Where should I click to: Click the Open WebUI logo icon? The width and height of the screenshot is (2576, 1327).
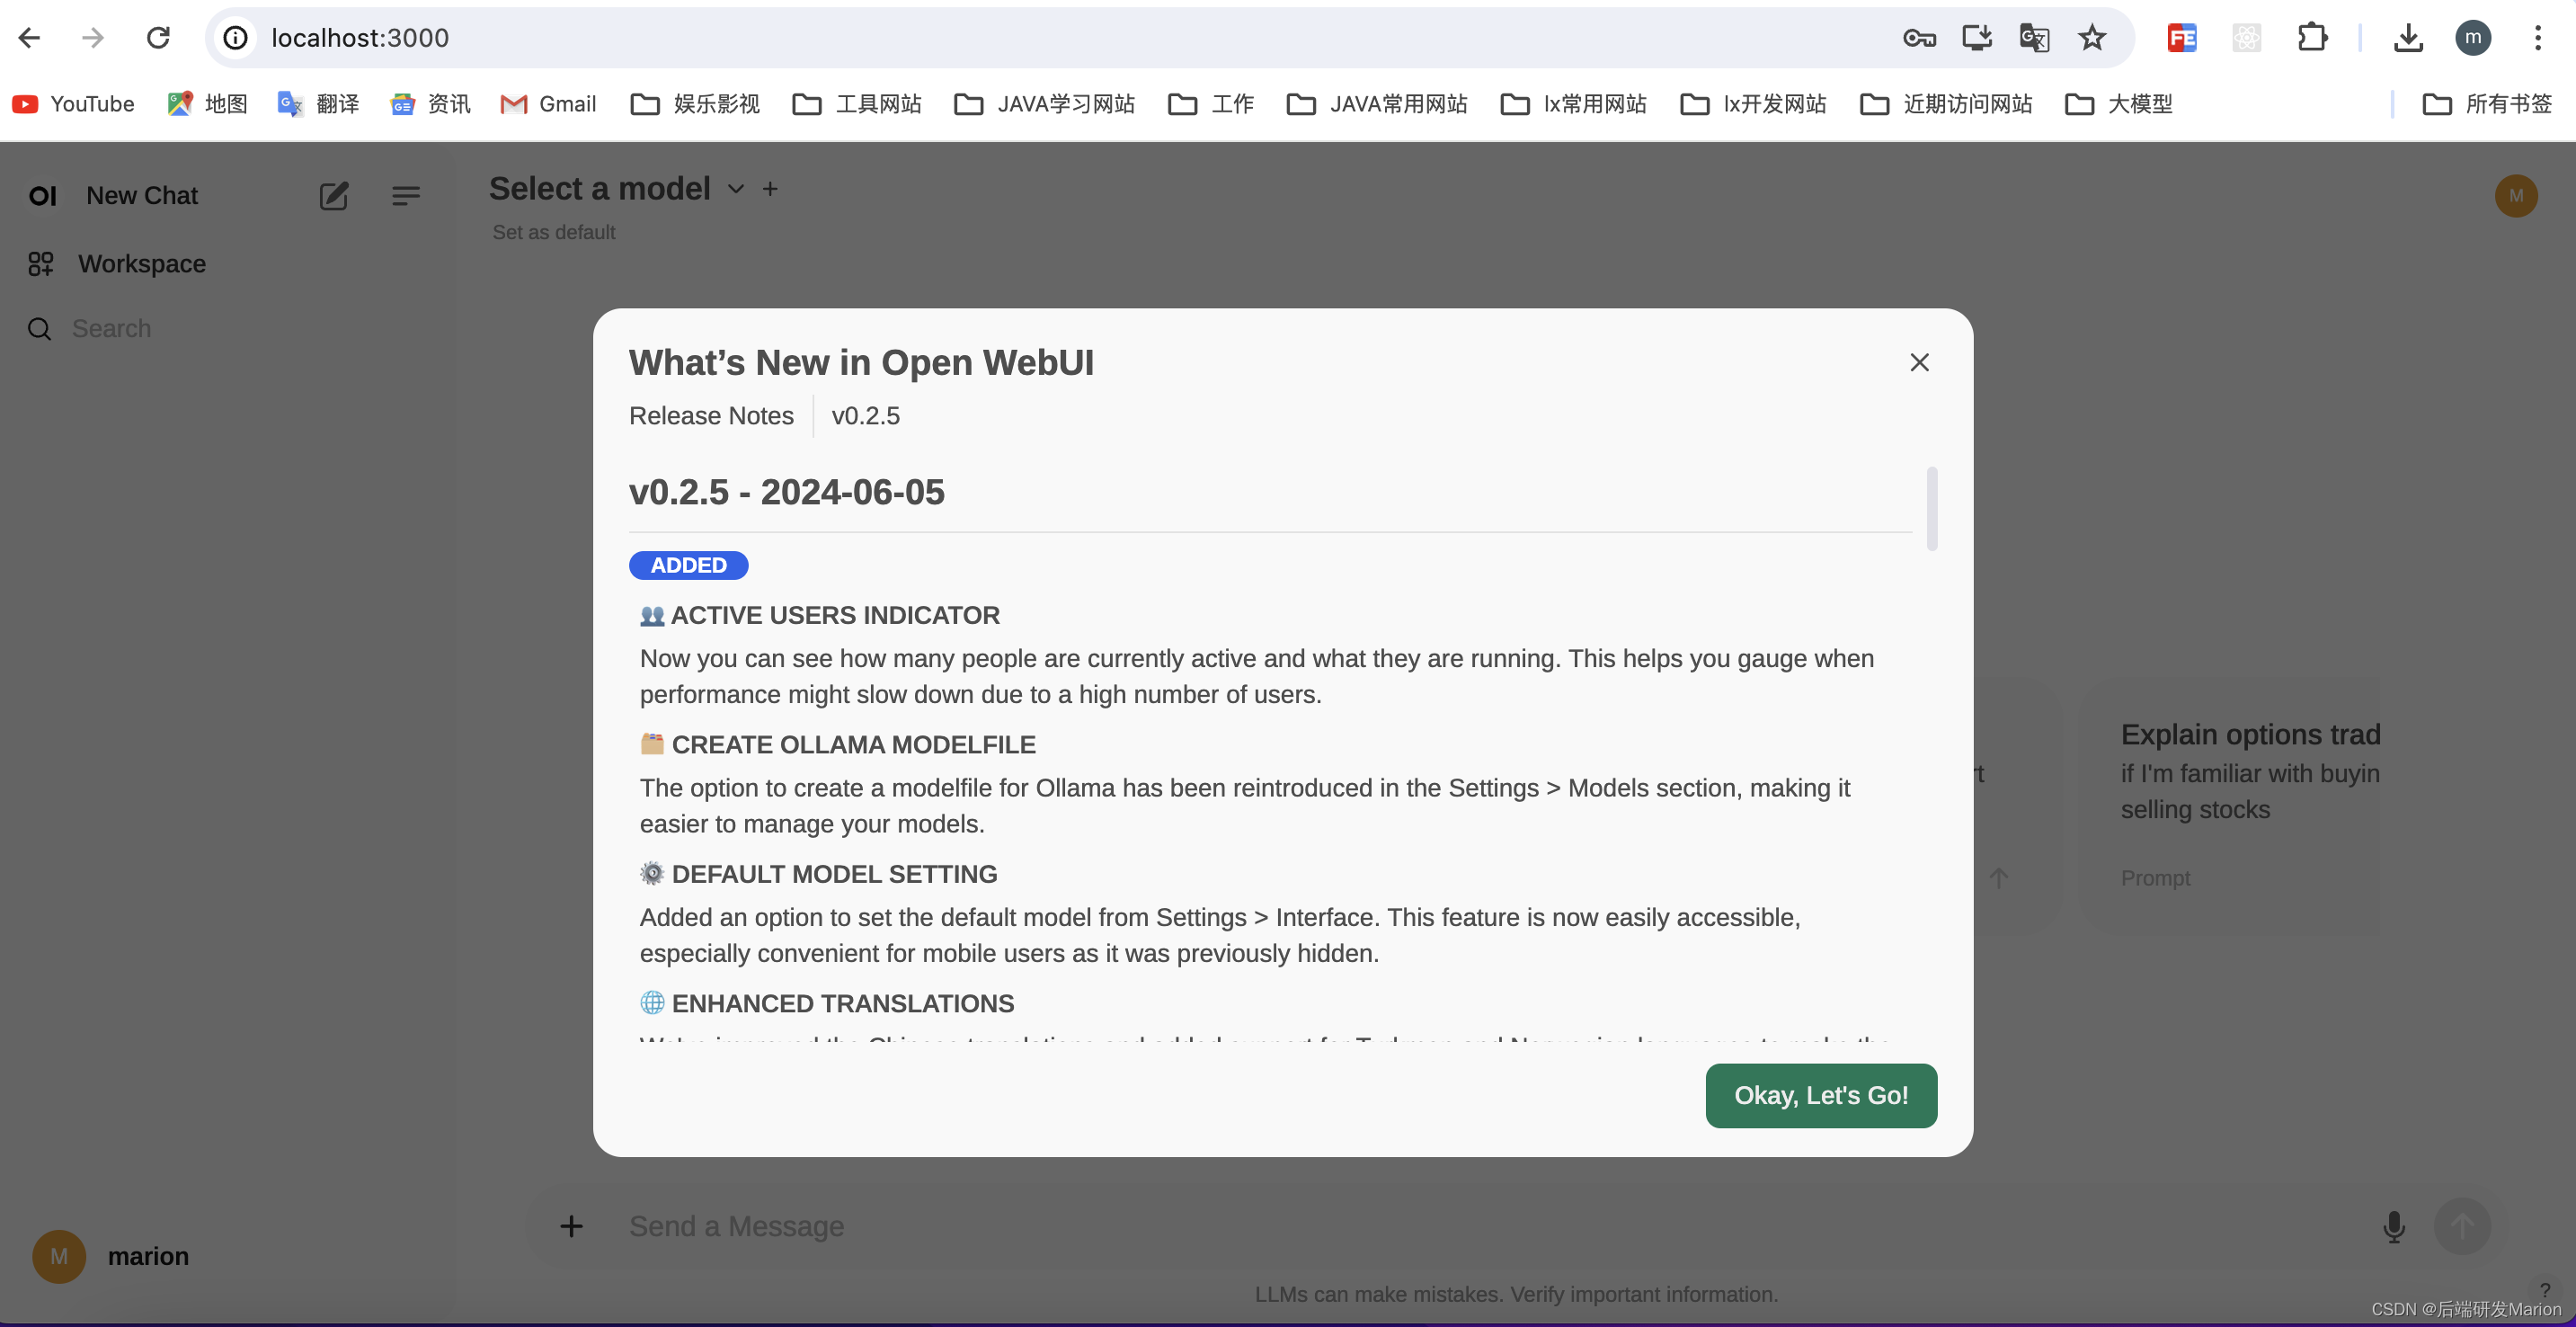(x=42, y=195)
